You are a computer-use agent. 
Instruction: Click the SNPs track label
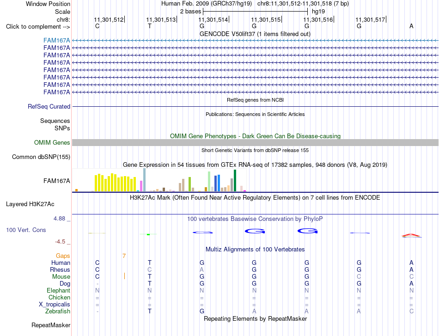point(62,128)
